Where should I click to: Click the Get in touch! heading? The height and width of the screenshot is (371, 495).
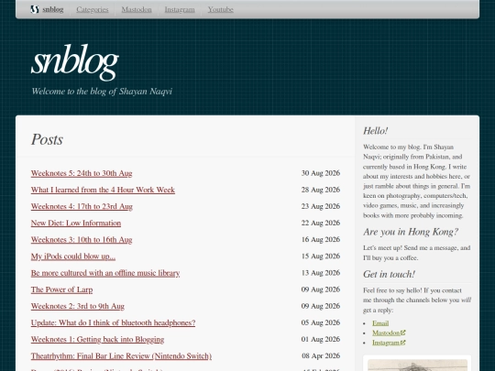[x=389, y=274]
